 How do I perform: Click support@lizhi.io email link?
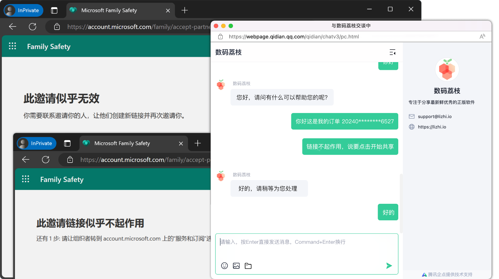434,116
